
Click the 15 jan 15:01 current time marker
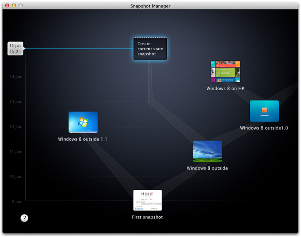pos(15,48)
